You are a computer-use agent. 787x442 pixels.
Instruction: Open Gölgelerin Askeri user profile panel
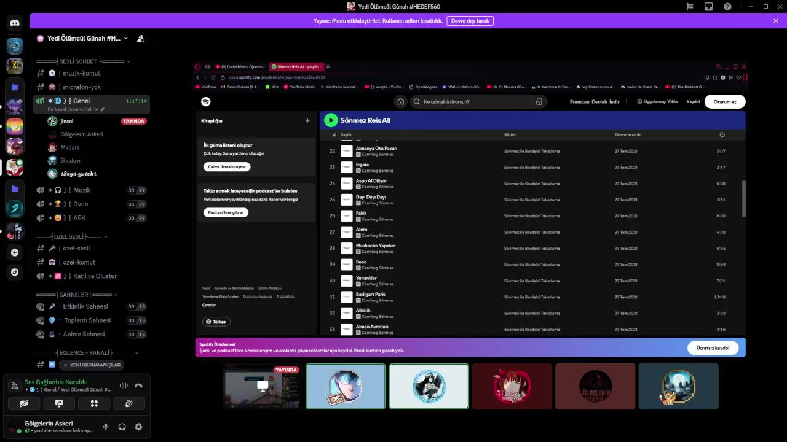pyautogui.click(x=52, y=427)
